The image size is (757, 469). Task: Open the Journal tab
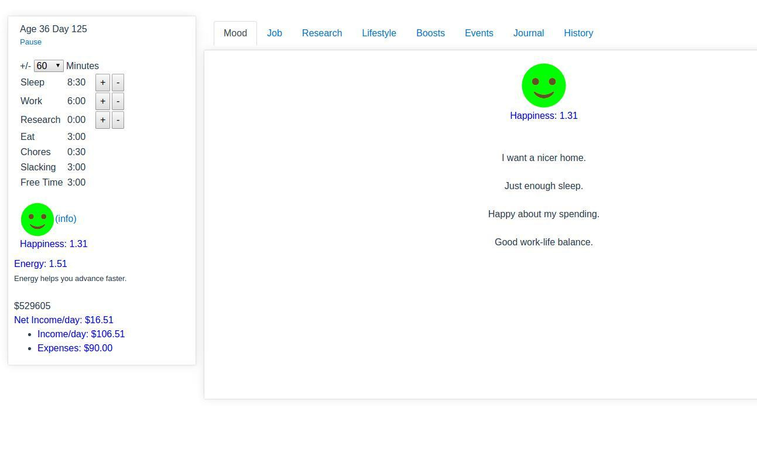(529, 33)
